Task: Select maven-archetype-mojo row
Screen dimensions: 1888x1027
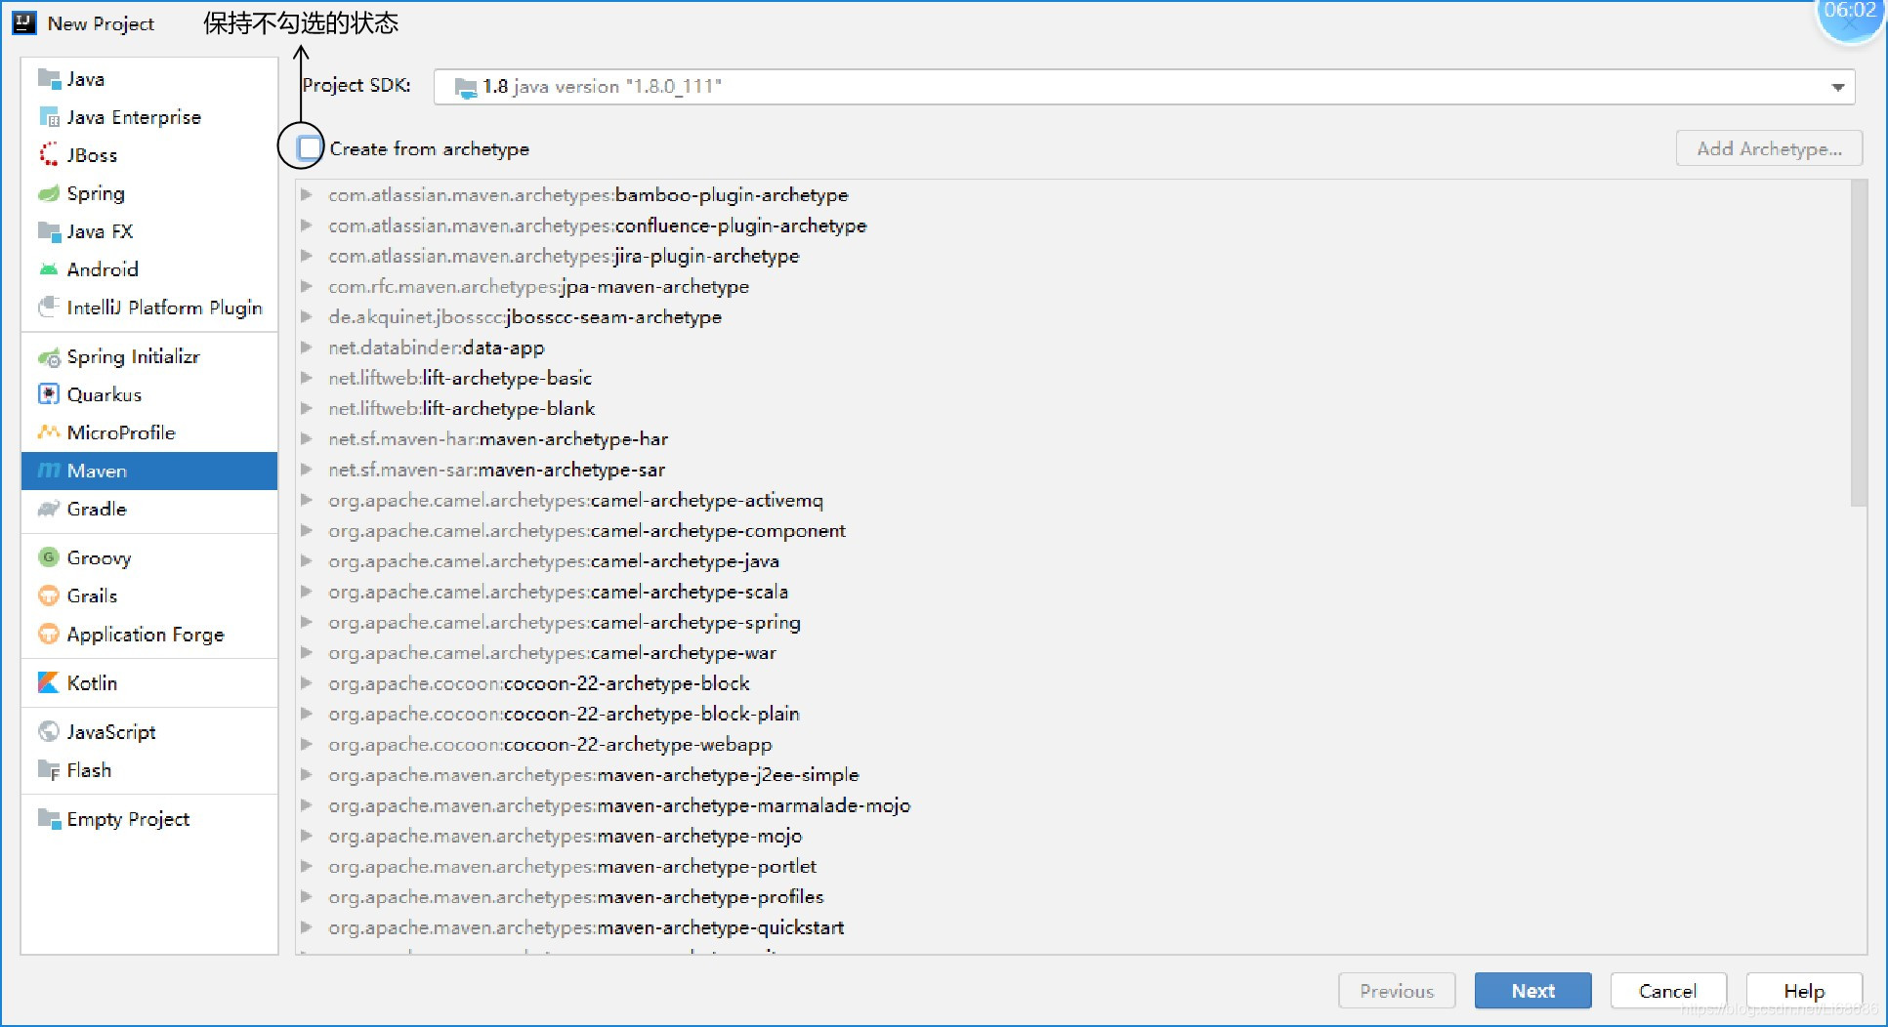Action: click(x=1073, y=837)
